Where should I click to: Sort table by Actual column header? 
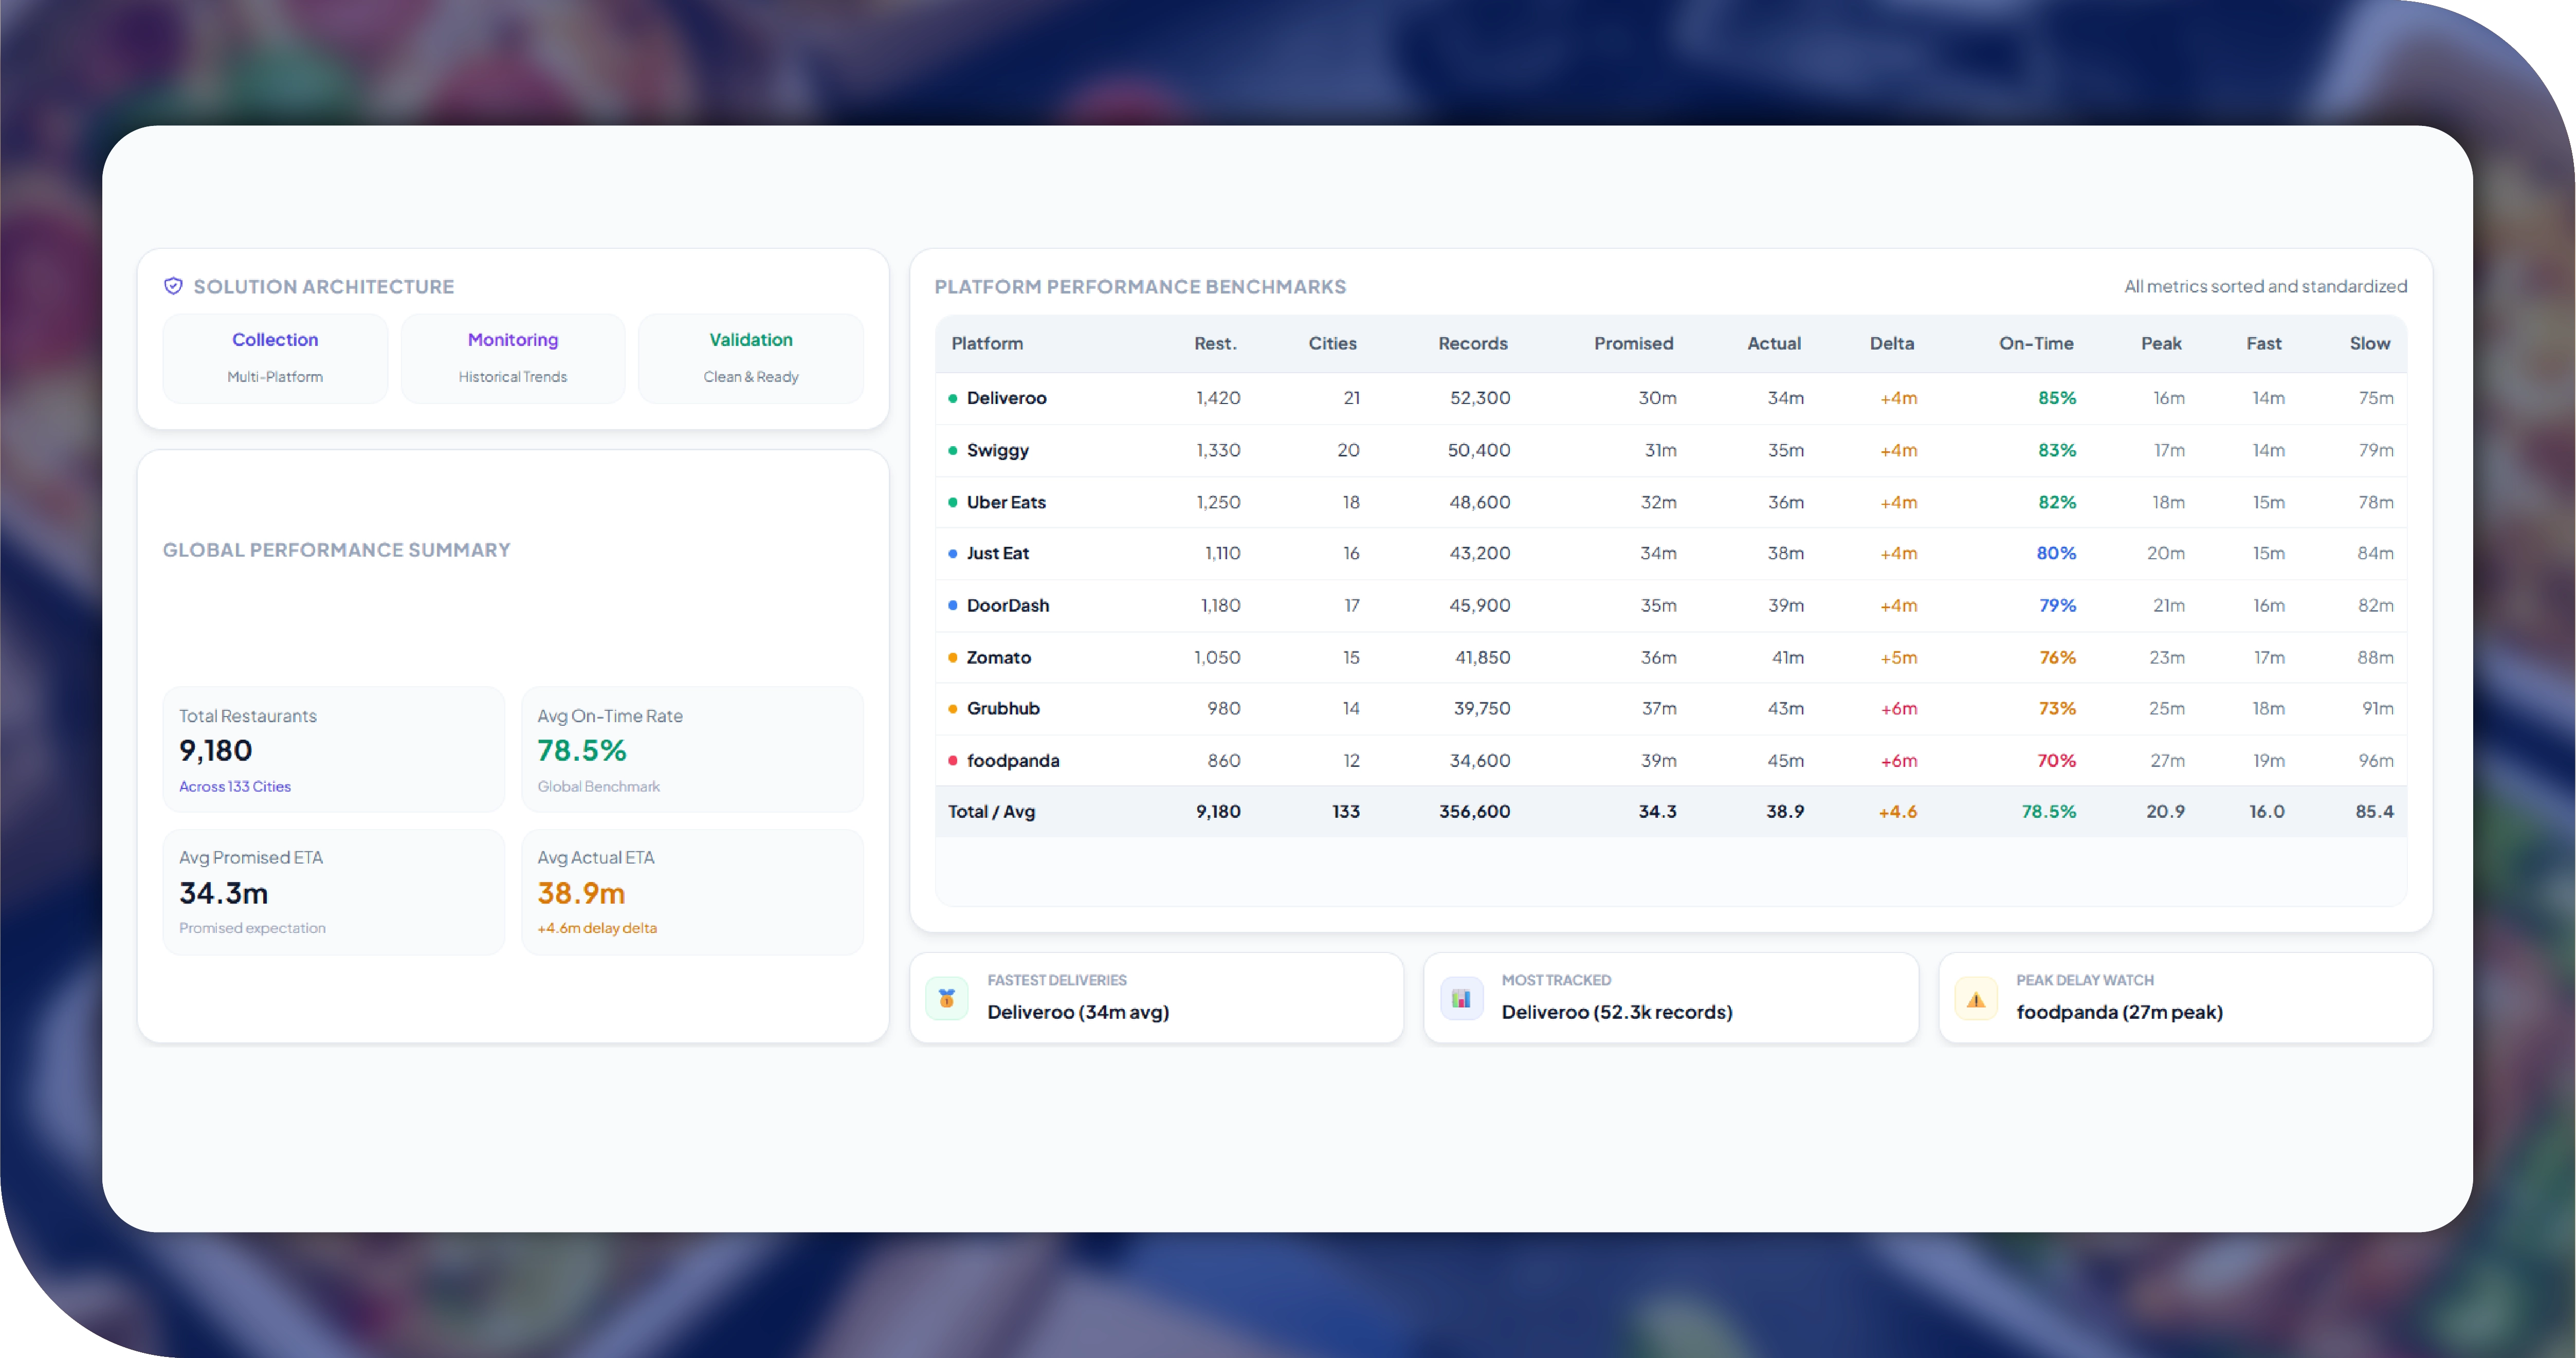1774,343
